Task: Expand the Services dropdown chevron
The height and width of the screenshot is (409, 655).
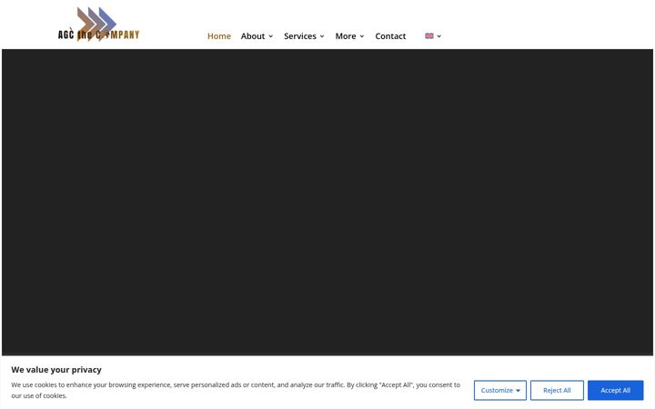Action: [322, 36]
